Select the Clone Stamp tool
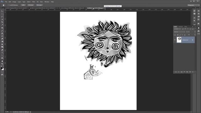Image resolution: width=201 pixels, height=113 pixels. tap(2, 33)
